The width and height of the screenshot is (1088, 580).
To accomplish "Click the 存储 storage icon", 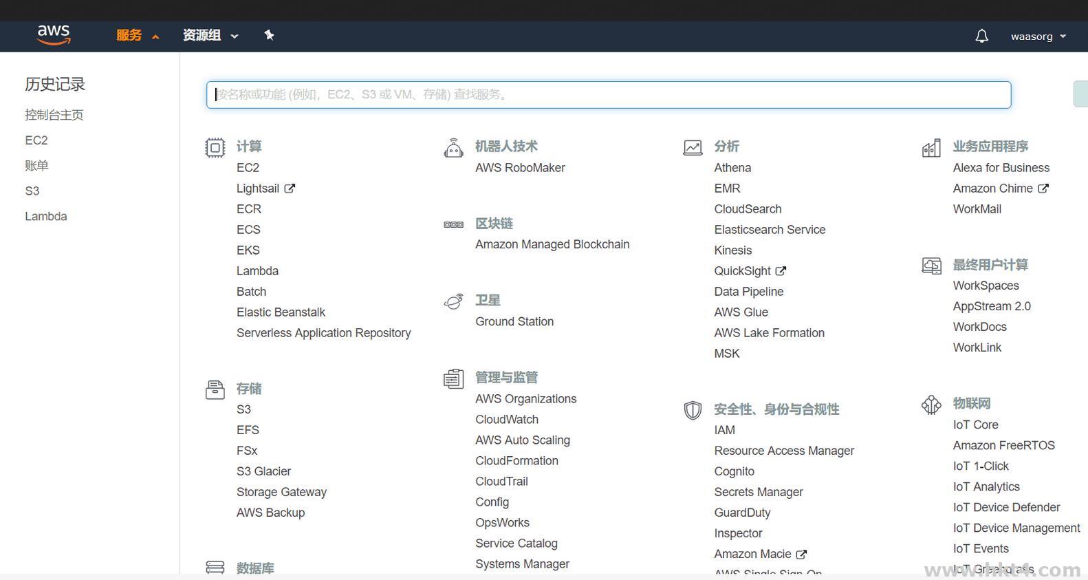I will (x=215, y=389).
